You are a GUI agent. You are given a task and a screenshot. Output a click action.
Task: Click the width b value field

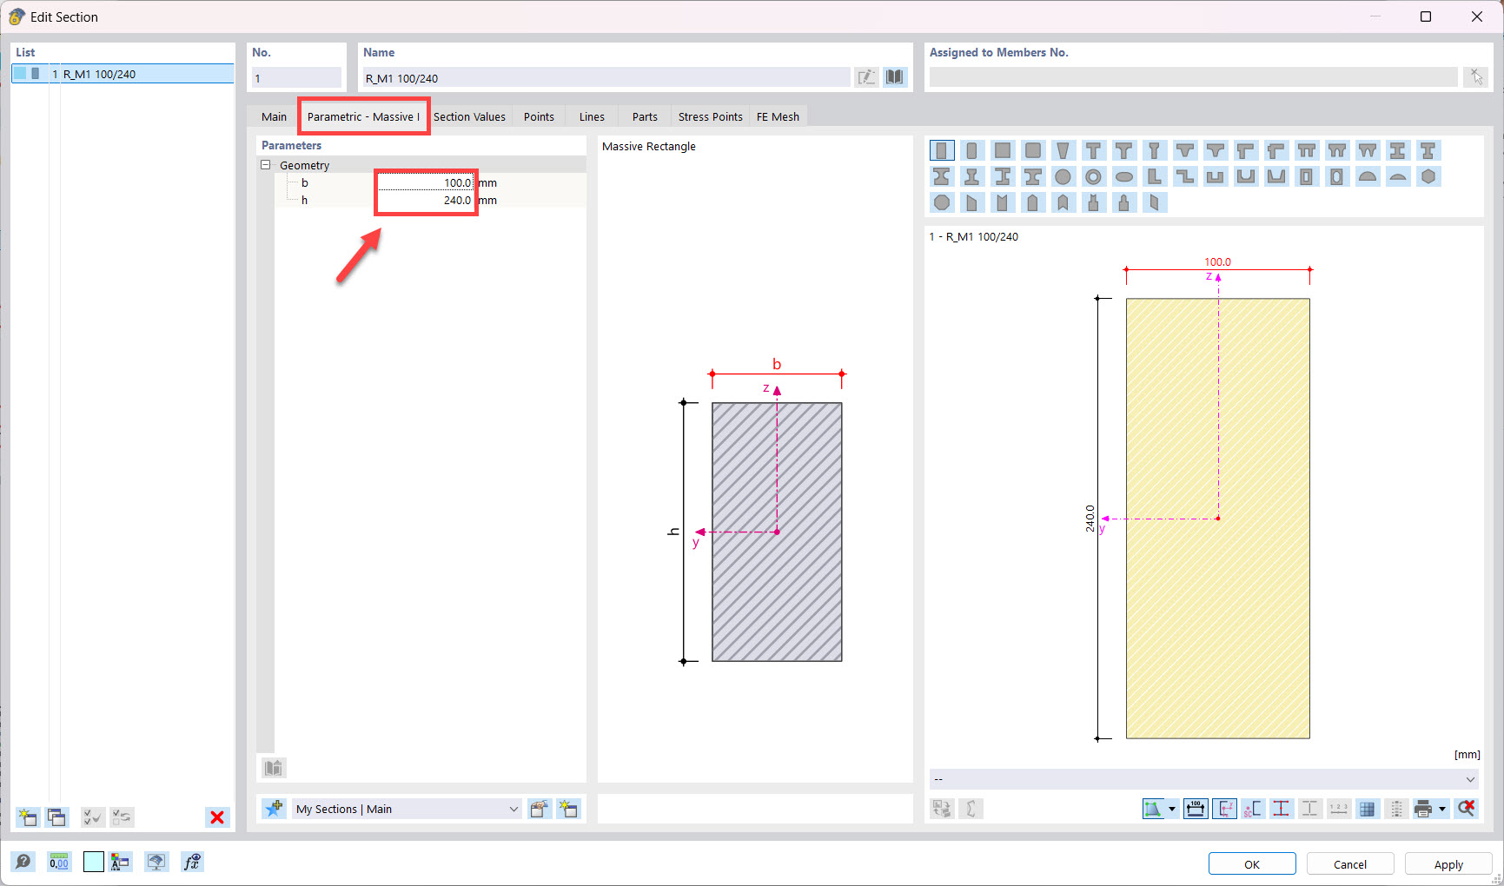point(425,182)
